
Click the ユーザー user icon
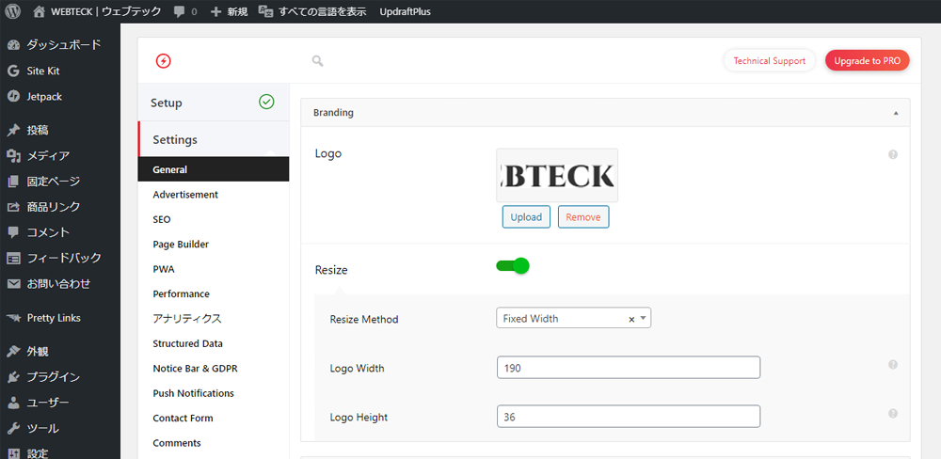tap(13, 403)
